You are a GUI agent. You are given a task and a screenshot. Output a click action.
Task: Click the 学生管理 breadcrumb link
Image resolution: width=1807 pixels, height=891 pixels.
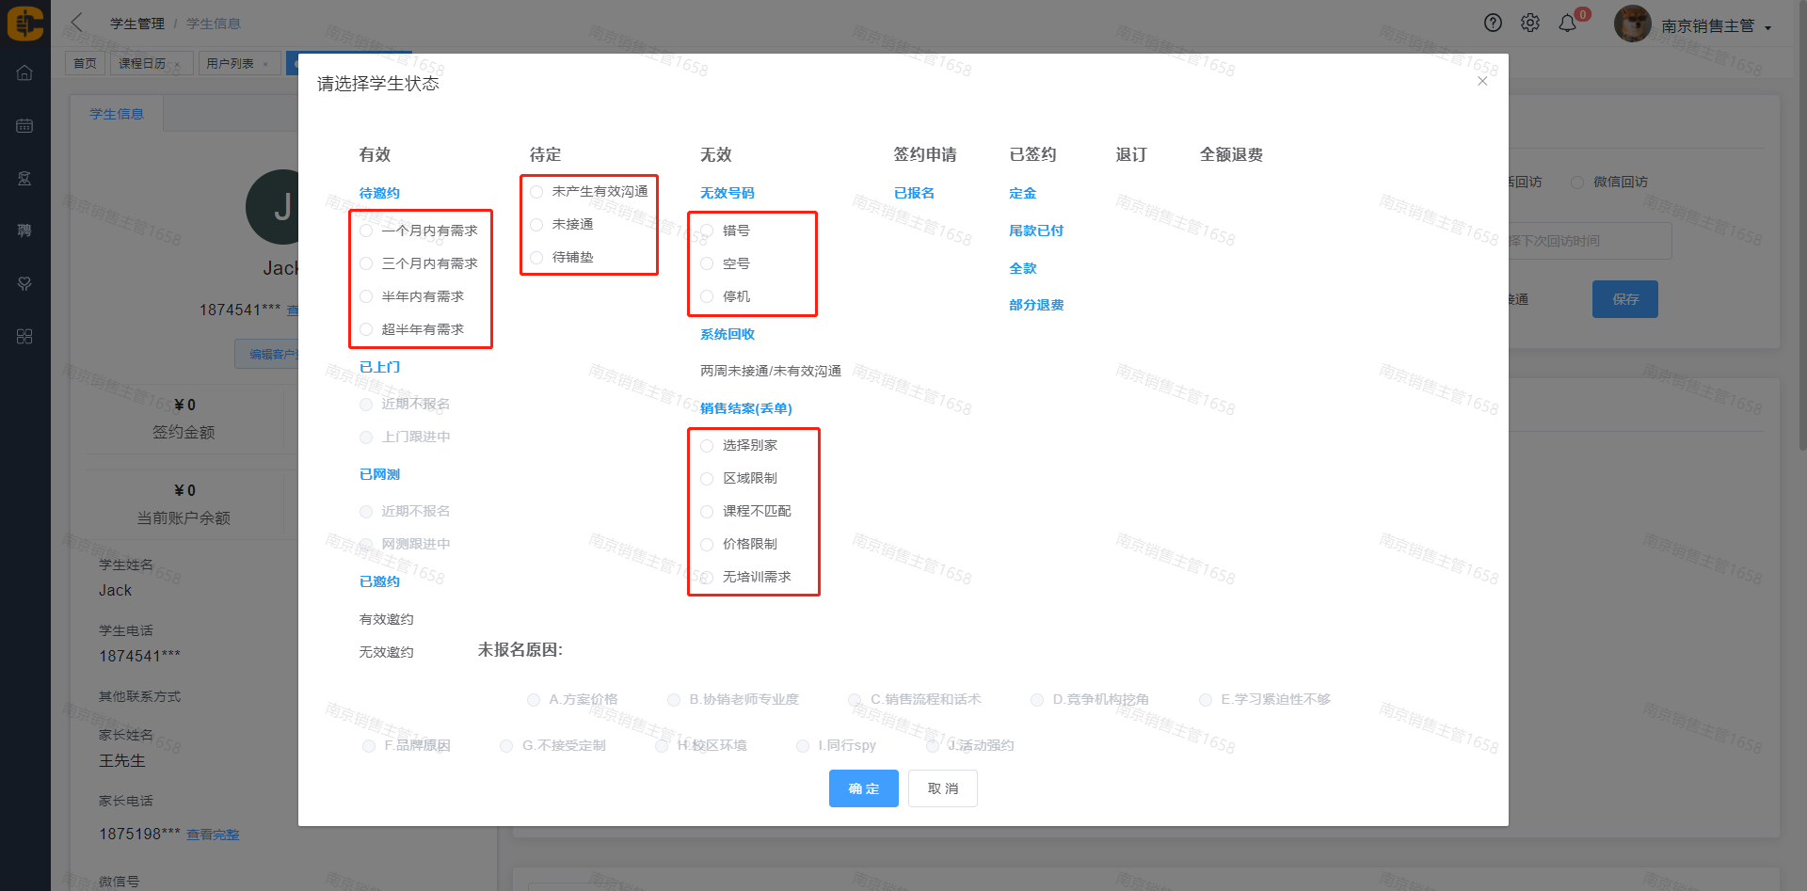pyautogui.click(x=136, y=24)
